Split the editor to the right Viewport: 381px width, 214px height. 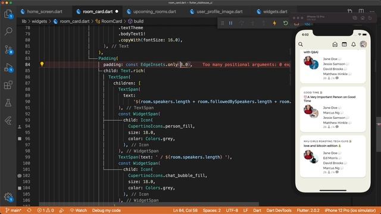point(361,11)
